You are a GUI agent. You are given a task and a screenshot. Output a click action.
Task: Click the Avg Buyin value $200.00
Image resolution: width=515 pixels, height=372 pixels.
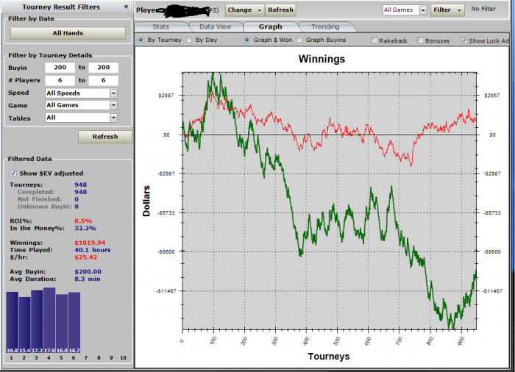coord(88,271)
